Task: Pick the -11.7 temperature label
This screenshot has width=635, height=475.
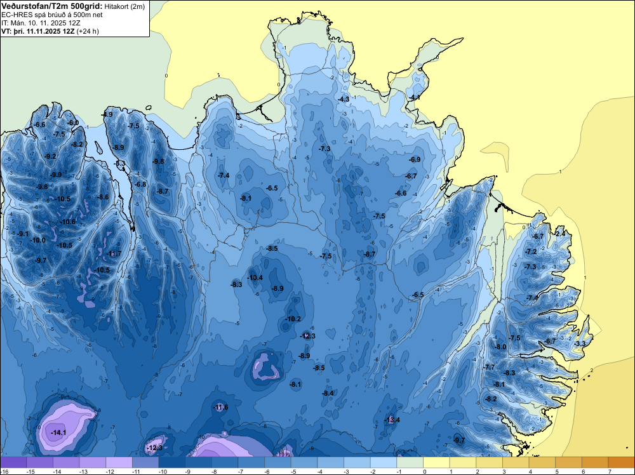Action: [x=114, y=253]
